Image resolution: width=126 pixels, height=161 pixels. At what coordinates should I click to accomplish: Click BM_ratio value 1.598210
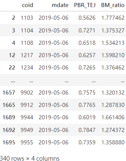click(x=113, y=55)
